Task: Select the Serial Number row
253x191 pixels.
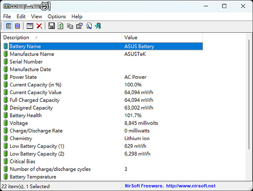Action: point(103,61)
